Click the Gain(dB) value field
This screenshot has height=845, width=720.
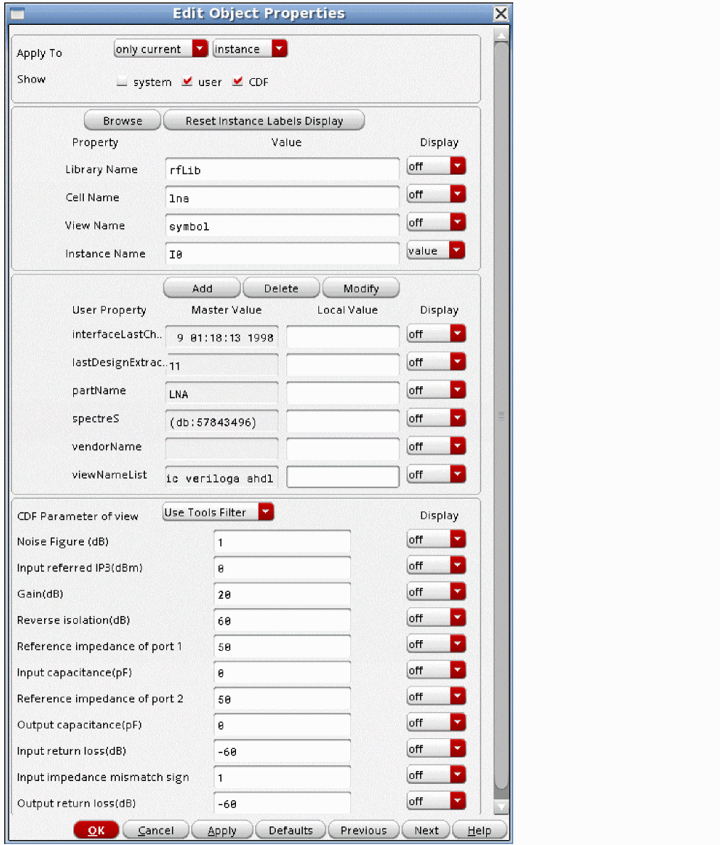pyautogui.click(x=281, y=595)
